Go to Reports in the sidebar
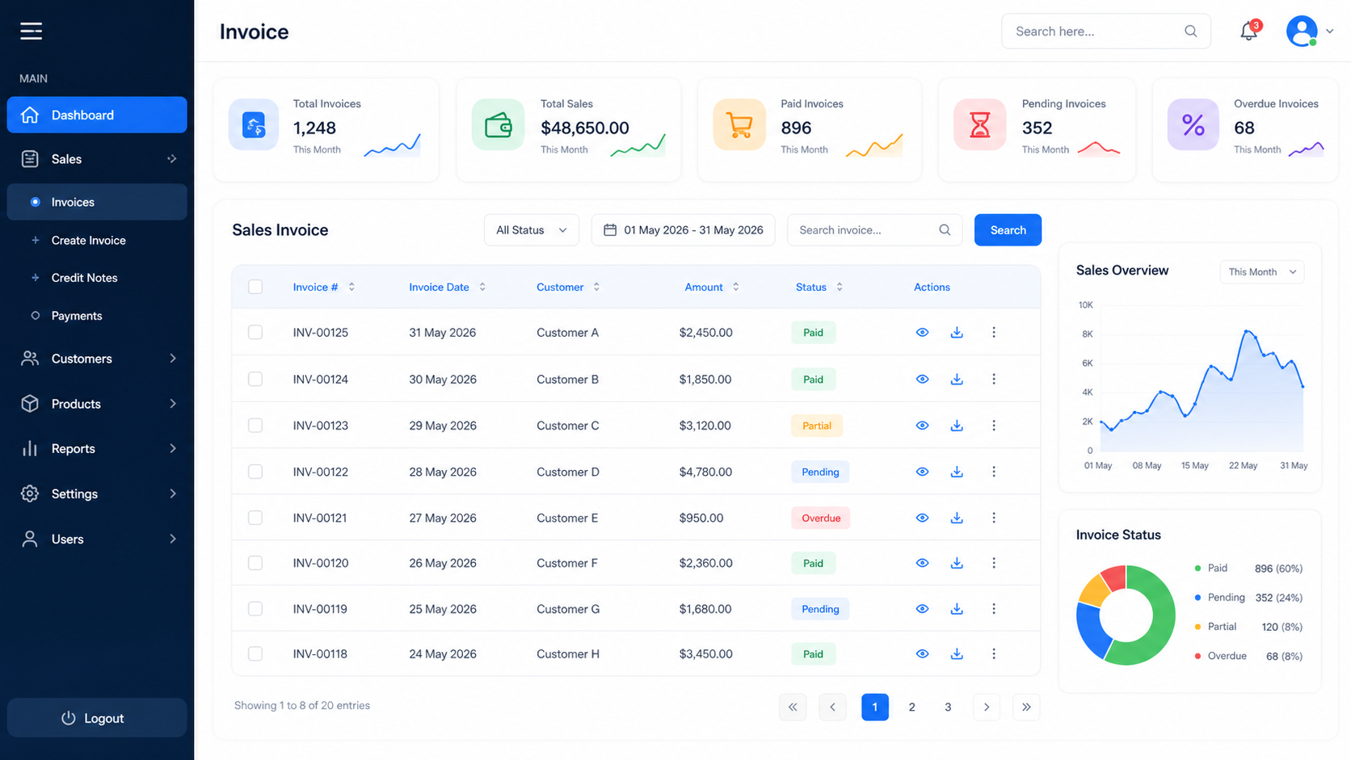1351x760 pixels. 97,448
